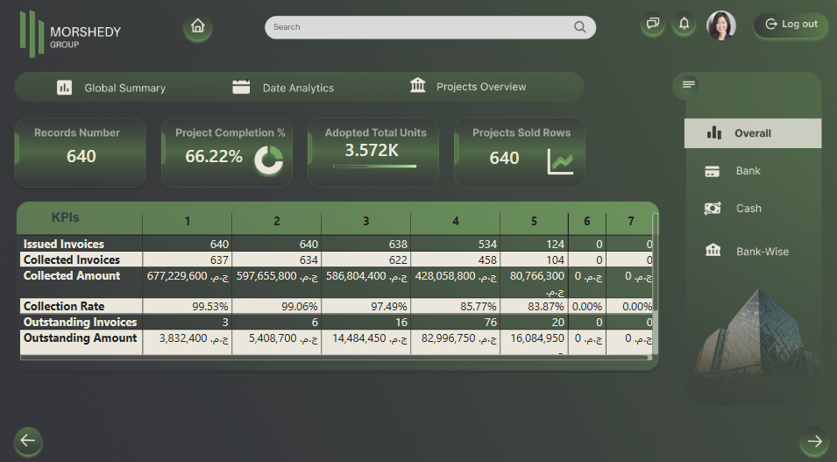This screenshot has height=462, width=837.
Task: Click the Overall bar chart icon
Action: tap(713, 132)
